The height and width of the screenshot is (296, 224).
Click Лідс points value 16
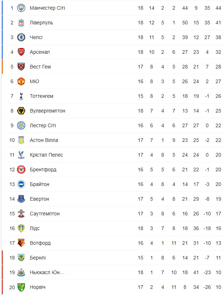[x=219, y=228]
